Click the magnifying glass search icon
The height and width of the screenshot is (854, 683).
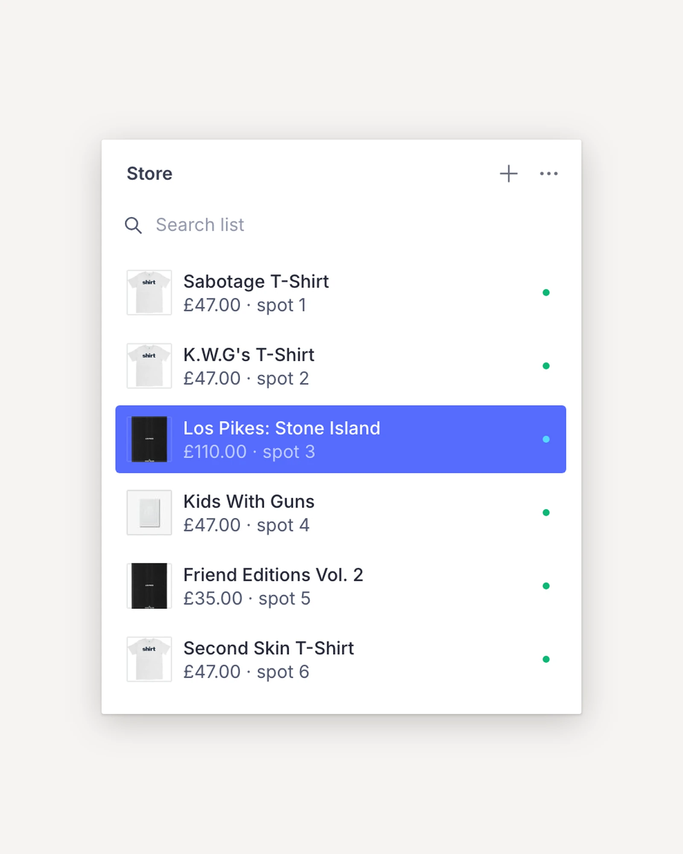(133, 225)
